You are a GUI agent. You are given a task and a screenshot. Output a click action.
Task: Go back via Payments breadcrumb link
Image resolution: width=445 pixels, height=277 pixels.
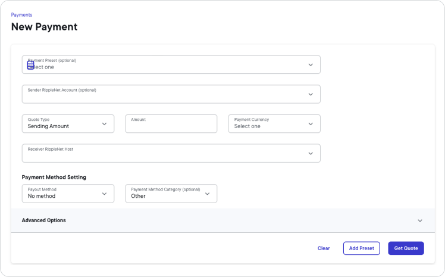pos(21,15)
